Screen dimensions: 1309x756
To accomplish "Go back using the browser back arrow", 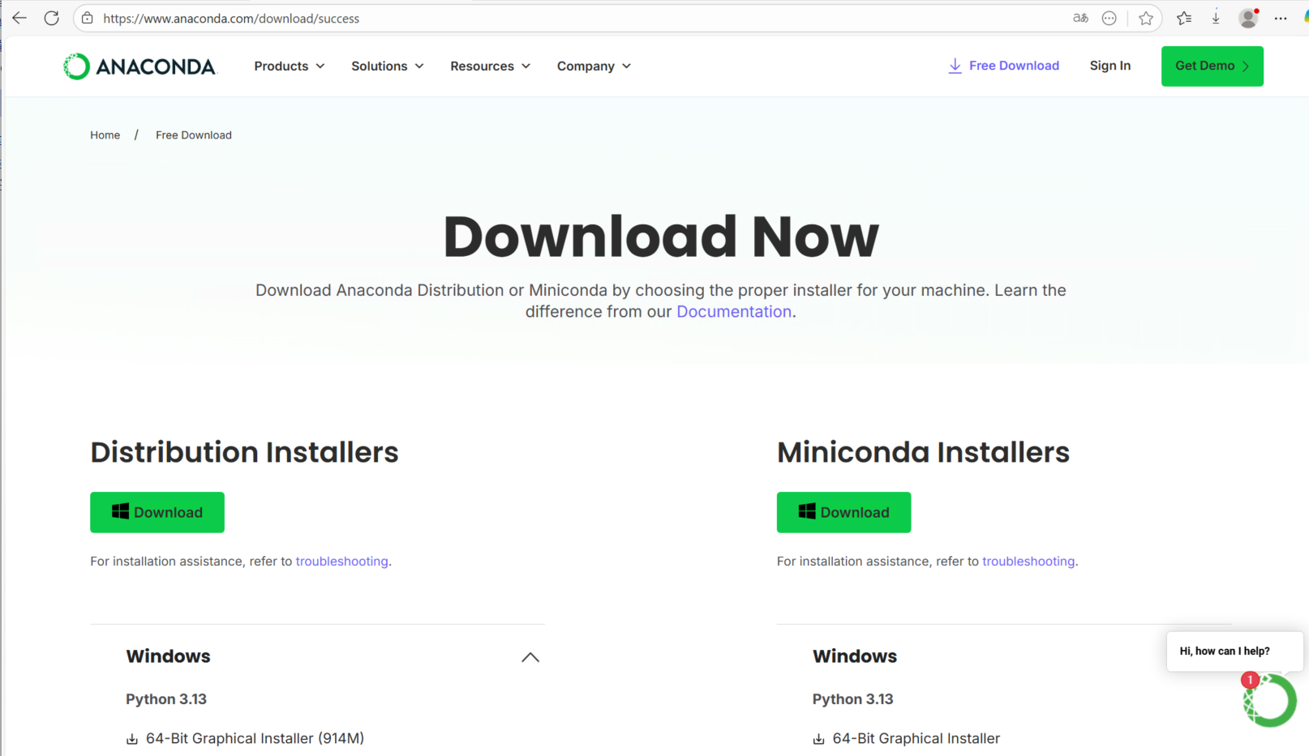I will (x=19, y=18).
